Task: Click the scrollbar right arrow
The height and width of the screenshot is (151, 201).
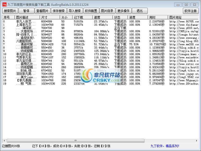Action: coord(197,141)
